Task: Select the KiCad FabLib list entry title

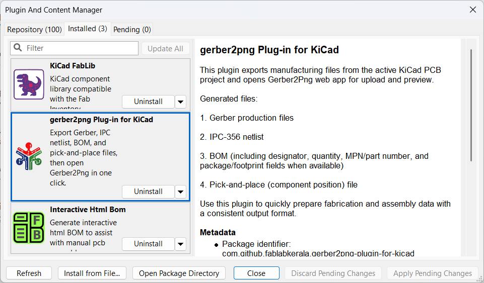Action: [x=73, y=66]
